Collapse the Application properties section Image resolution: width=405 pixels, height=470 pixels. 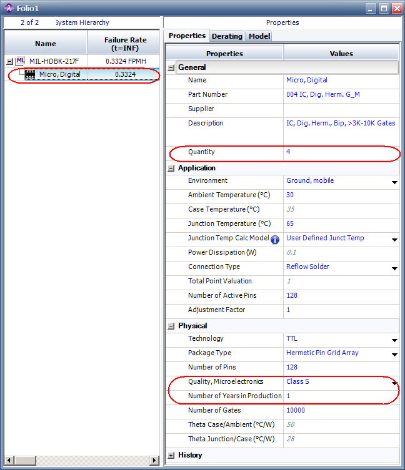click(x=171, y=168)
